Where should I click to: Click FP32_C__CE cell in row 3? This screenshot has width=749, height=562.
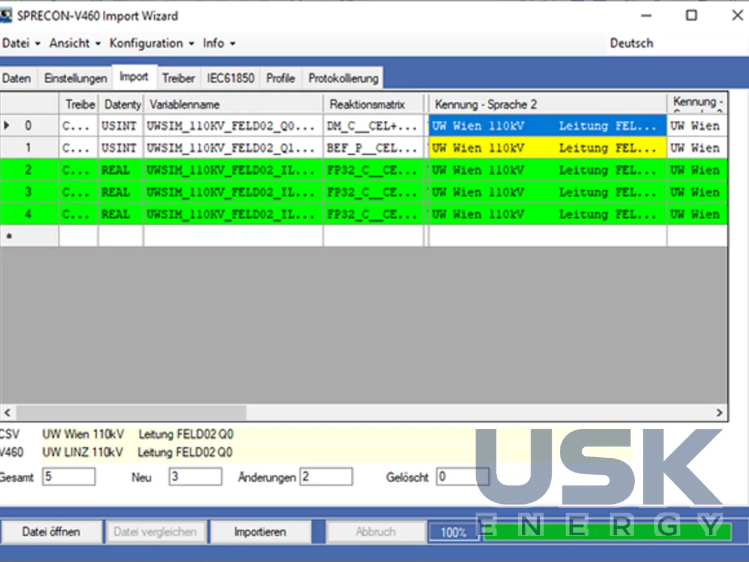coord(373,192)
